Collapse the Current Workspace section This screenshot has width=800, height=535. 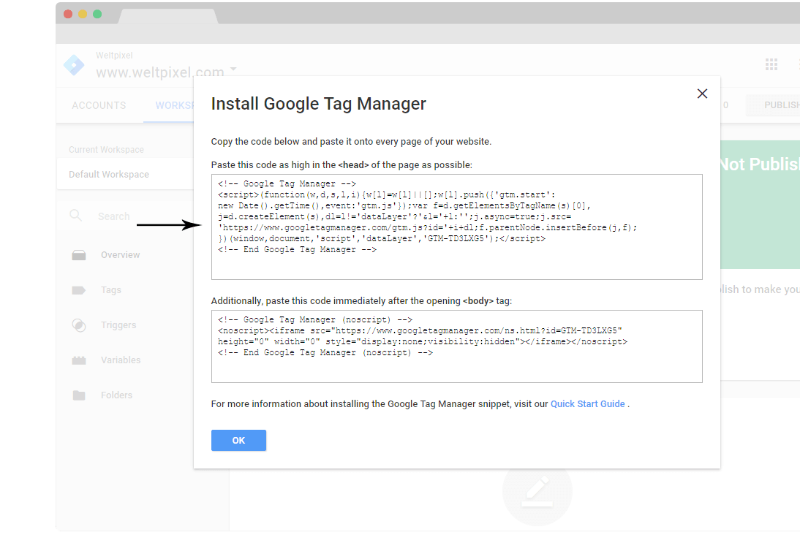pos(106,149)
